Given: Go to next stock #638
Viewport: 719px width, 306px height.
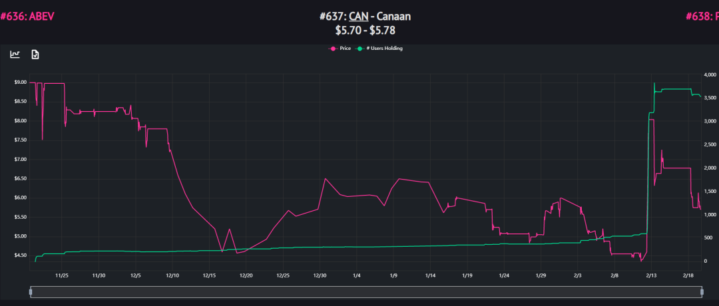Looking at the screenshot, I should (x=702, y=17).
